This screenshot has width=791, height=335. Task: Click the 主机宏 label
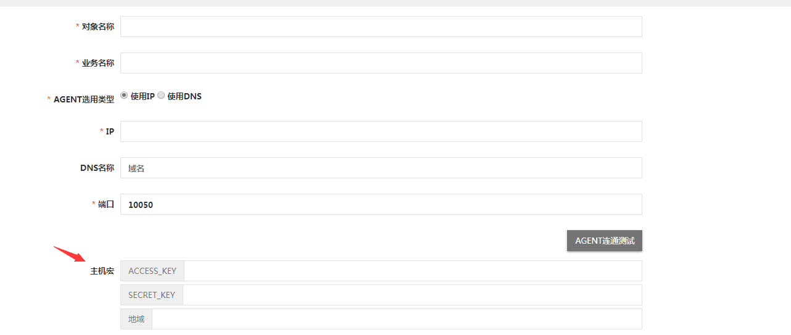102,271
